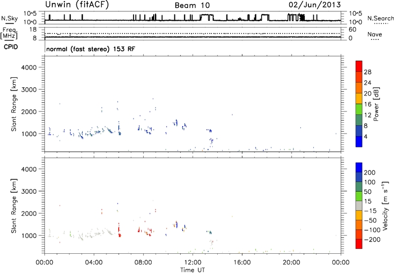Click the "28" Power colorbar tick label
This screenshot has width=394, height=273.
[367, 72]
